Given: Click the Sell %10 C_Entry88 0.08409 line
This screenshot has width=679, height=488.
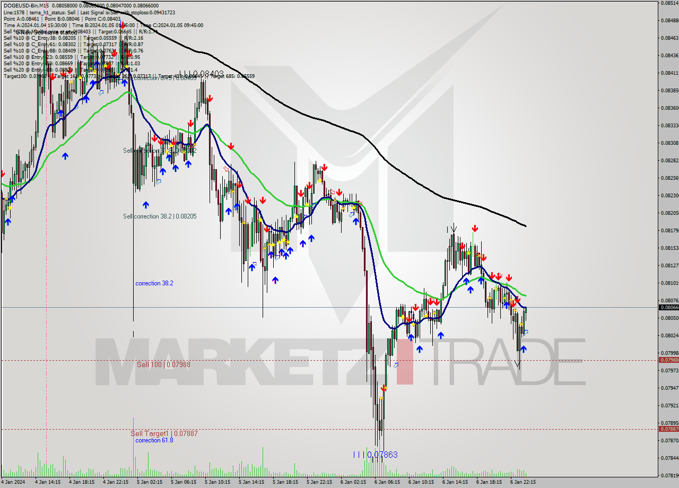Looking at the screenshot, I should click(x=73, y=50).
